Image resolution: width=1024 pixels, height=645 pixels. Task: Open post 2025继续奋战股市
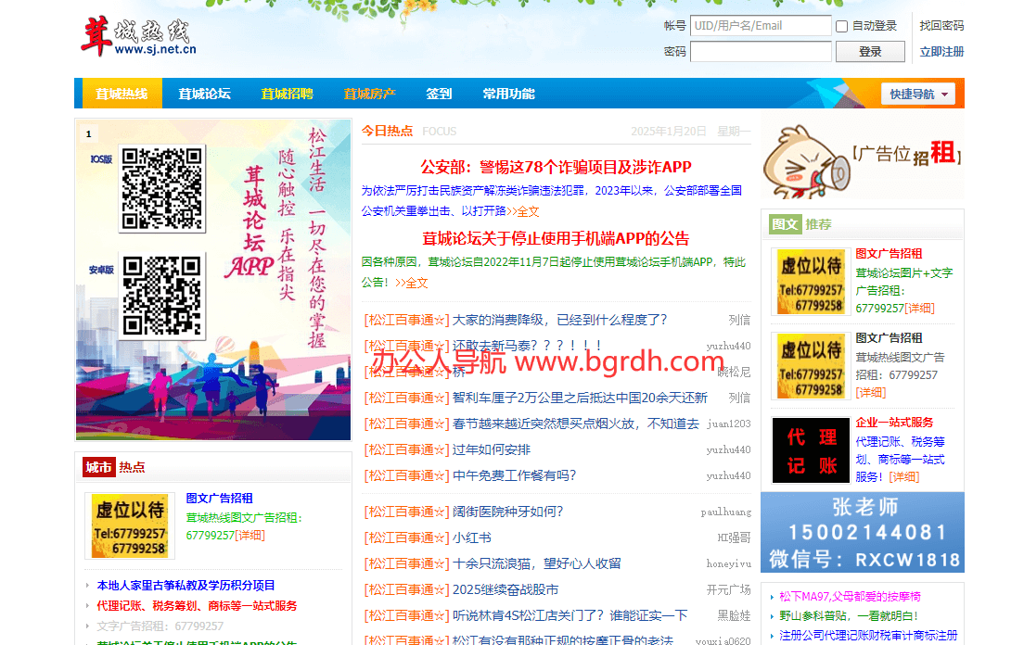[506, 589]
